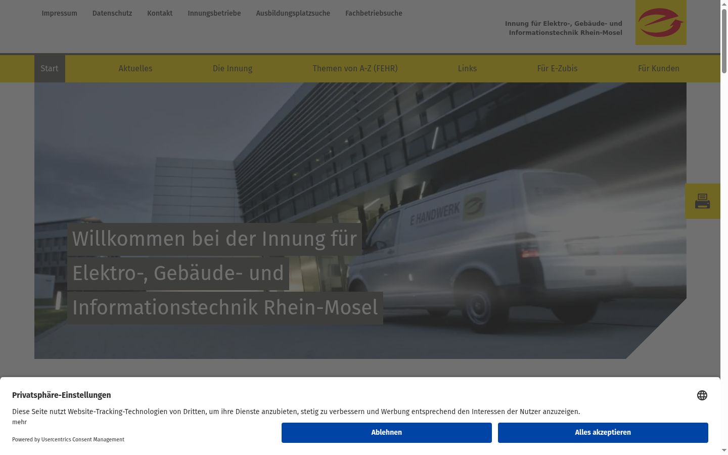The height and width of the screenshot is (455, 728).
Task: Open the Die Innung menu
Action: (x=233, y=68)
